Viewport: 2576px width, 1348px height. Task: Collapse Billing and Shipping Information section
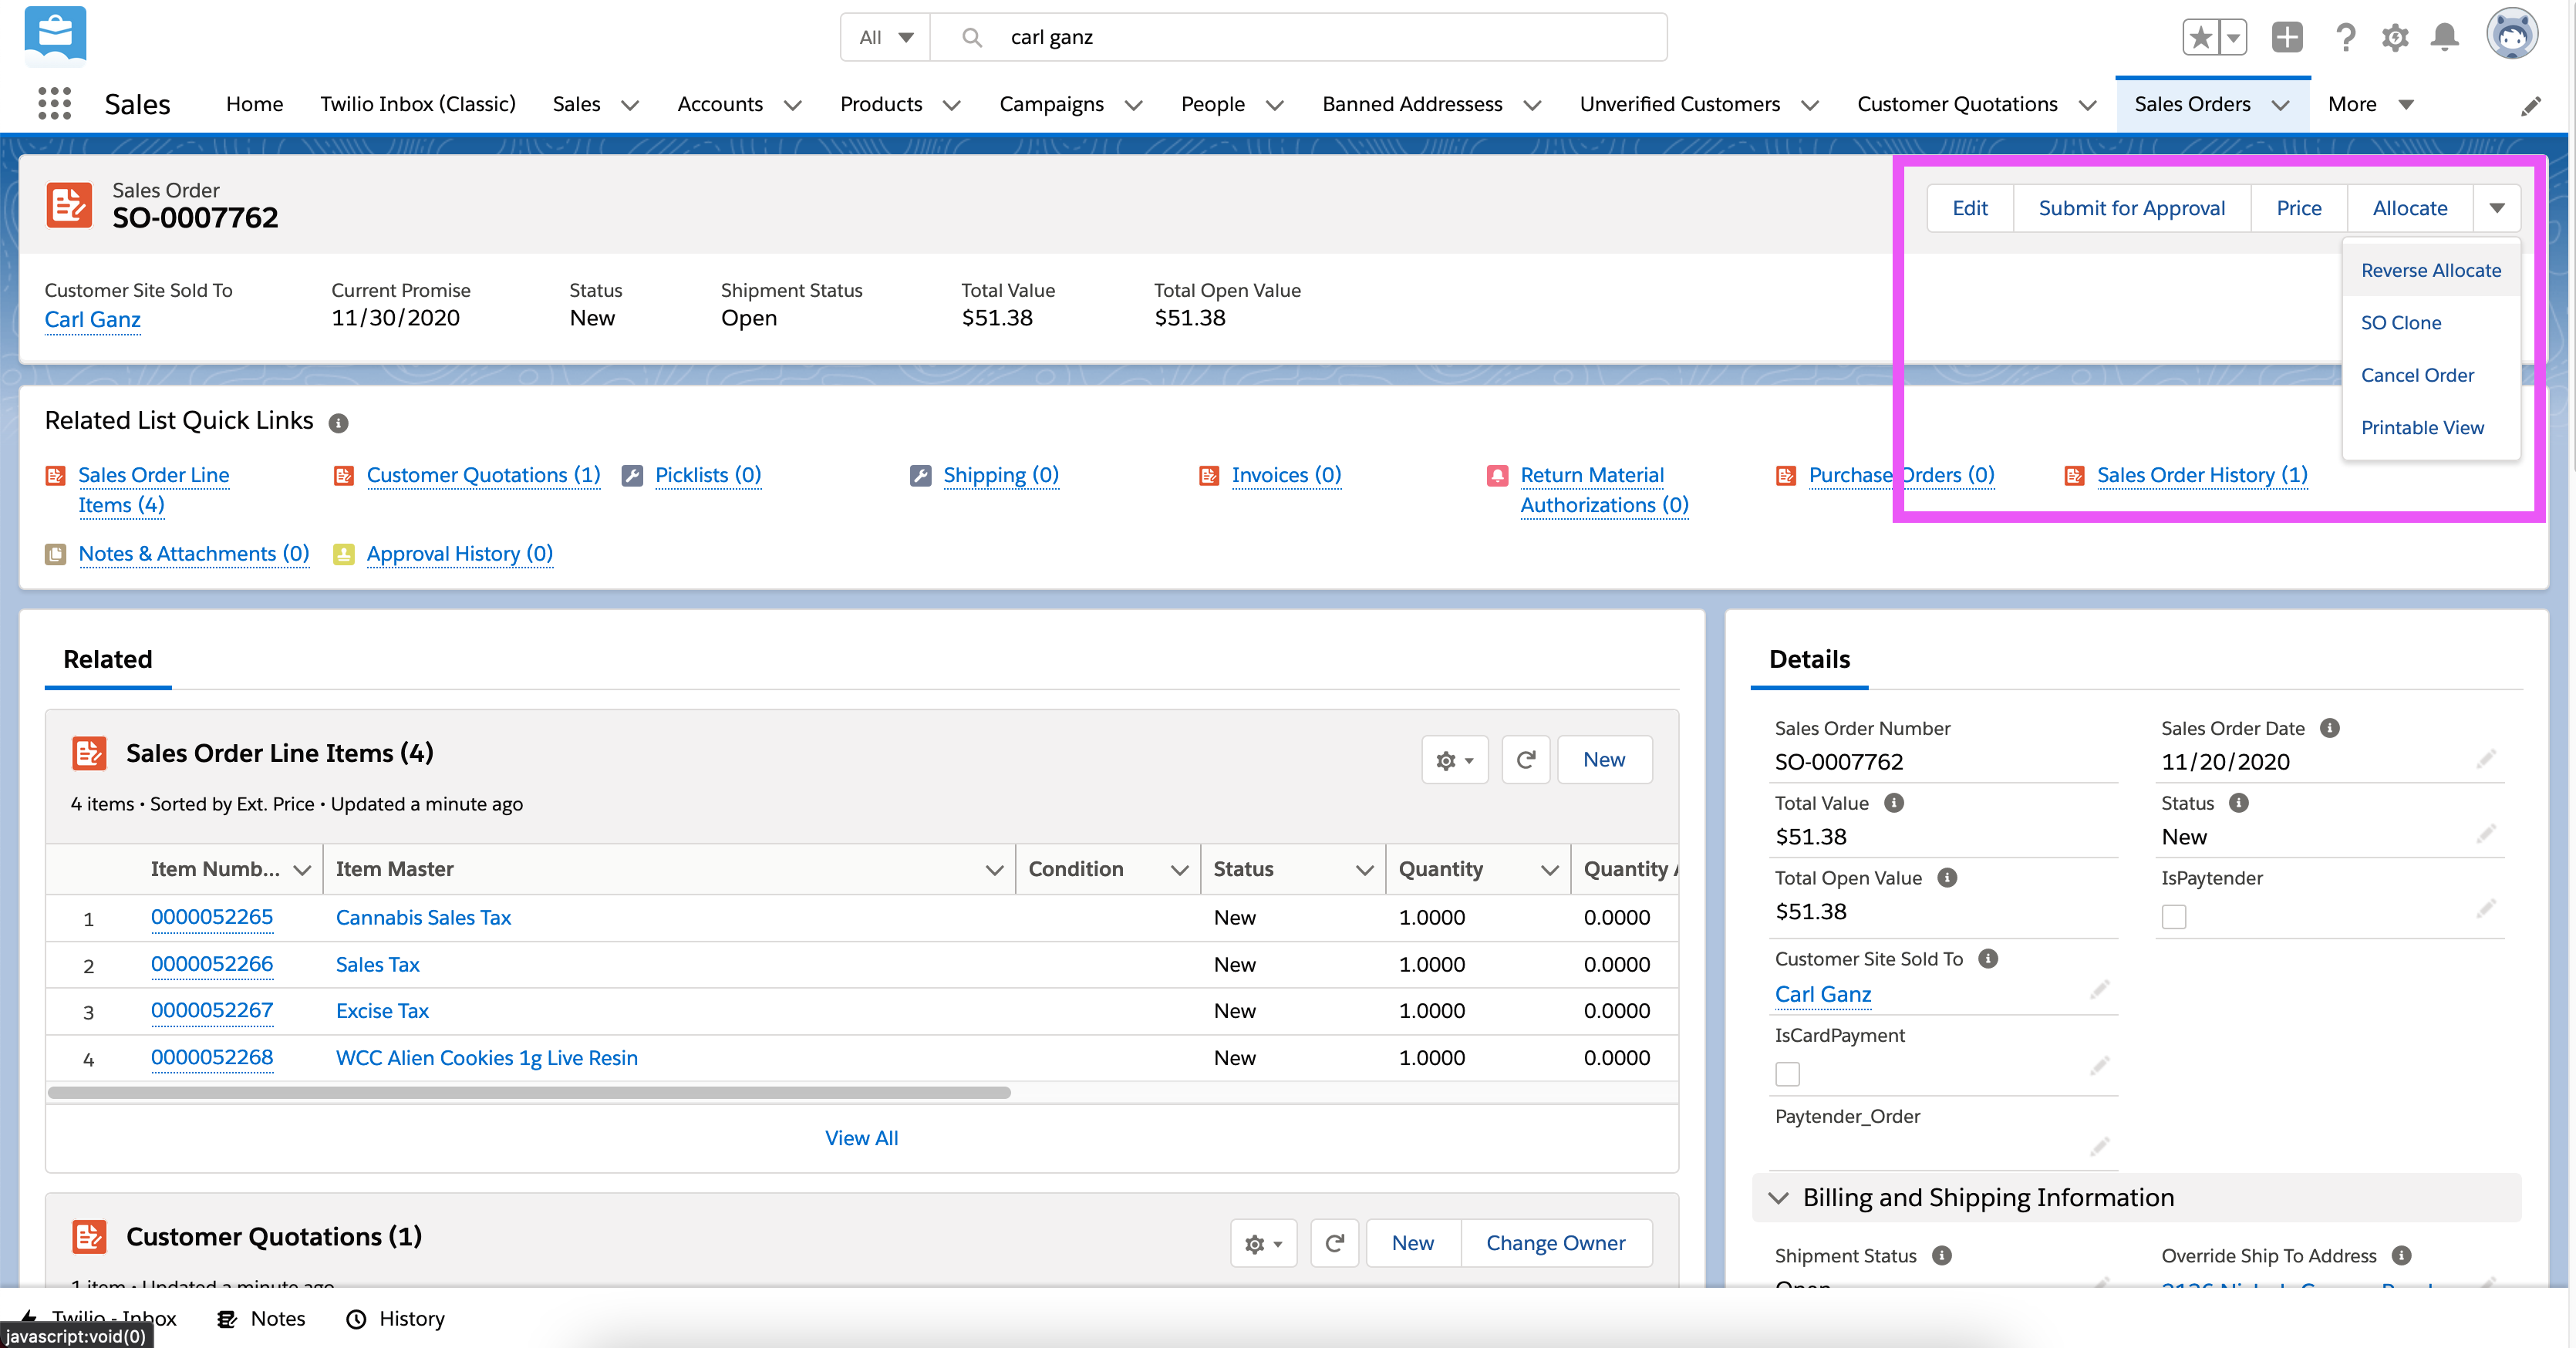1779,1198
